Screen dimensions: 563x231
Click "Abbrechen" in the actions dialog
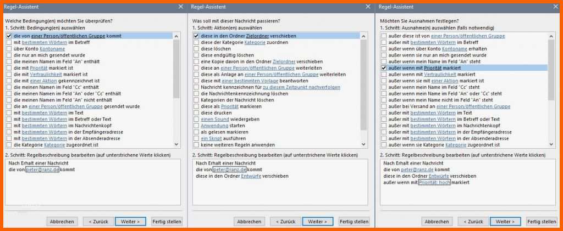(x=249, y=221)
